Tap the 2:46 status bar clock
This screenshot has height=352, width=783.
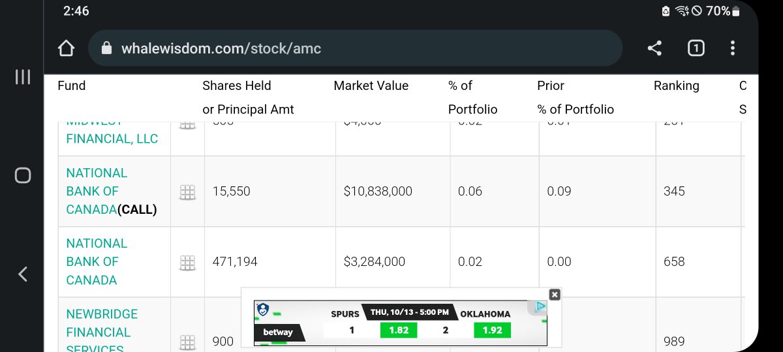(76, 10)
